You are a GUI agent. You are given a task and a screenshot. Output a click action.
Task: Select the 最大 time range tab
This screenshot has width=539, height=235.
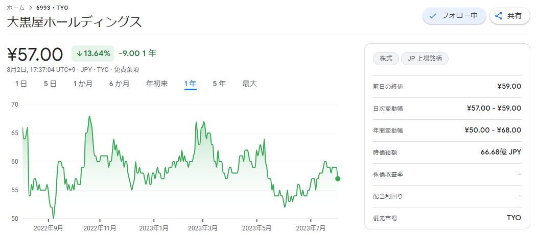[x=249, y=84]
